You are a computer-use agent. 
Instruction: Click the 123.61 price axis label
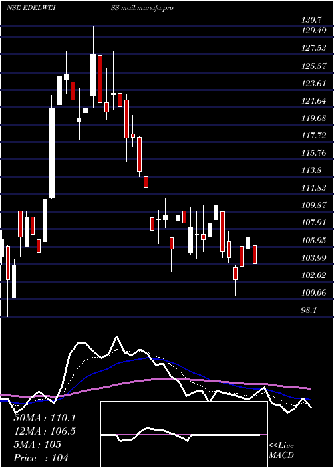click(x=314, y=84)
